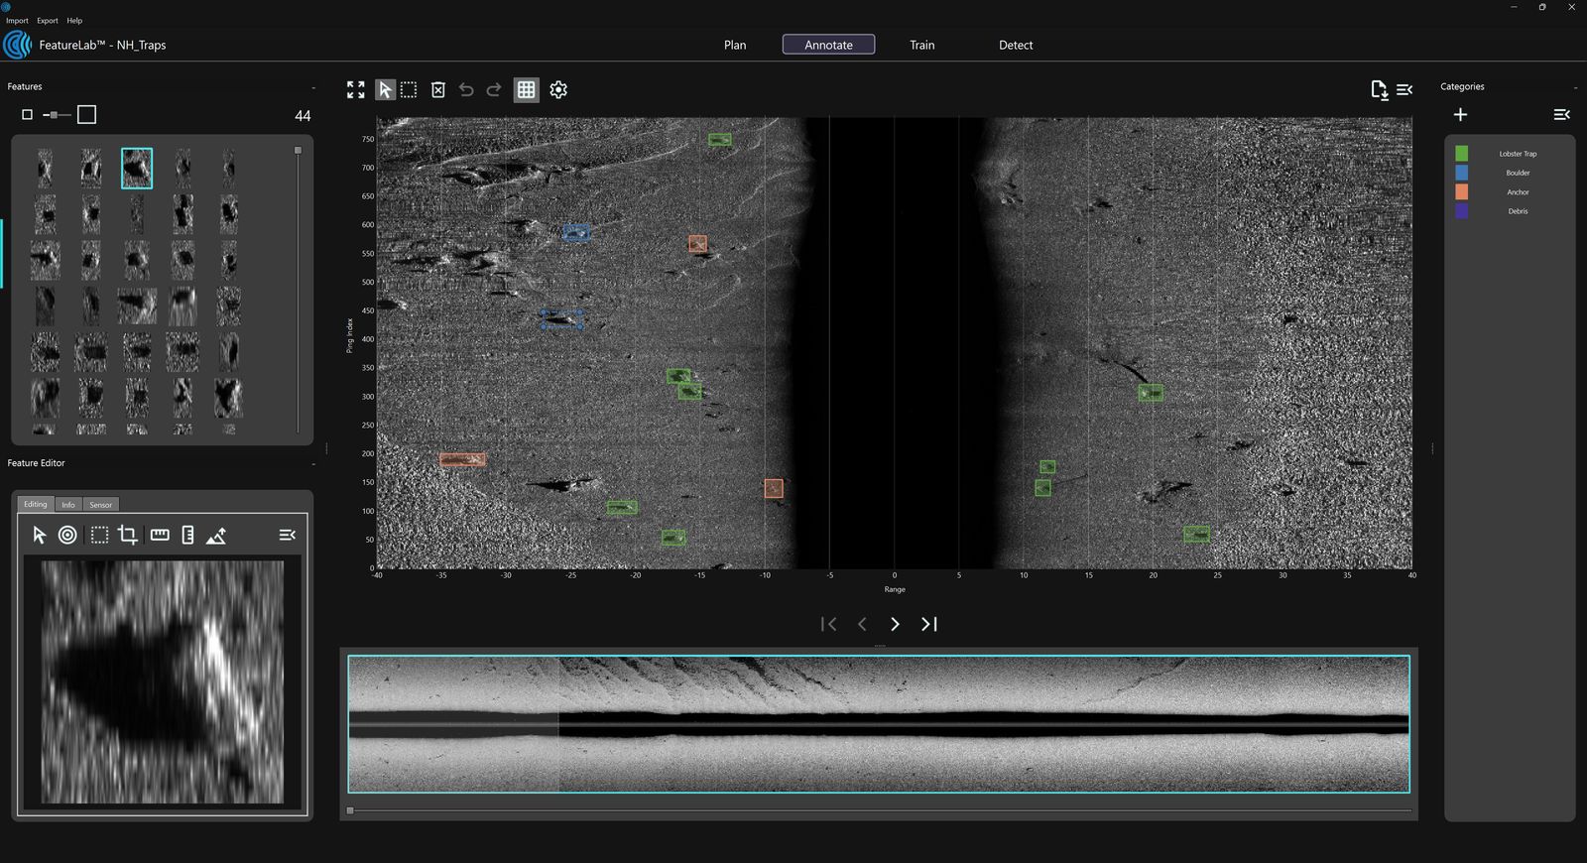The height and width of the screenshot is (863, 1587).
Task: Expand the Categories list options menu
Action: coord(1561,115)
